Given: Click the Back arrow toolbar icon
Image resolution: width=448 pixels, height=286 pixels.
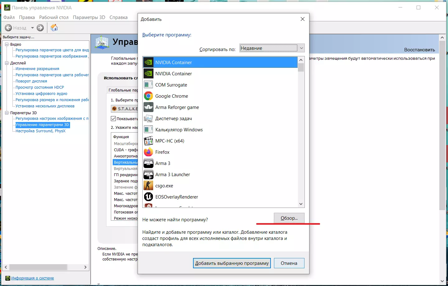Looking at the screenshot, I should [x=8, y=28].
